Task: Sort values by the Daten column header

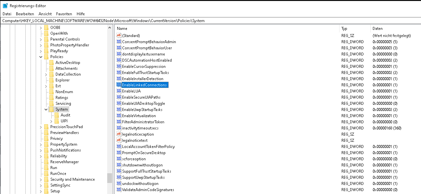Action: click(x=396, y=29)
